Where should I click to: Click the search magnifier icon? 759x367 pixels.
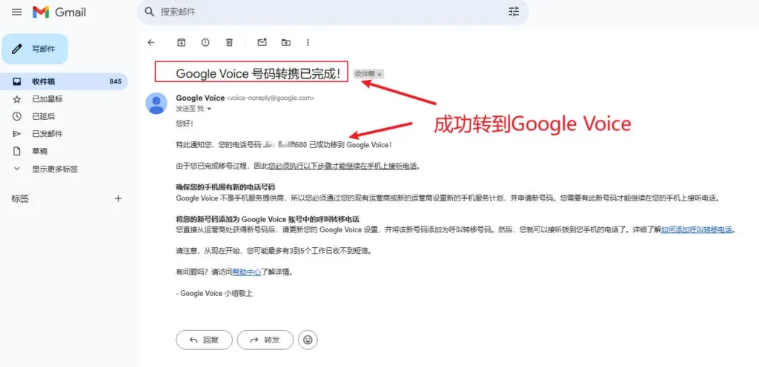click(150, 12)
